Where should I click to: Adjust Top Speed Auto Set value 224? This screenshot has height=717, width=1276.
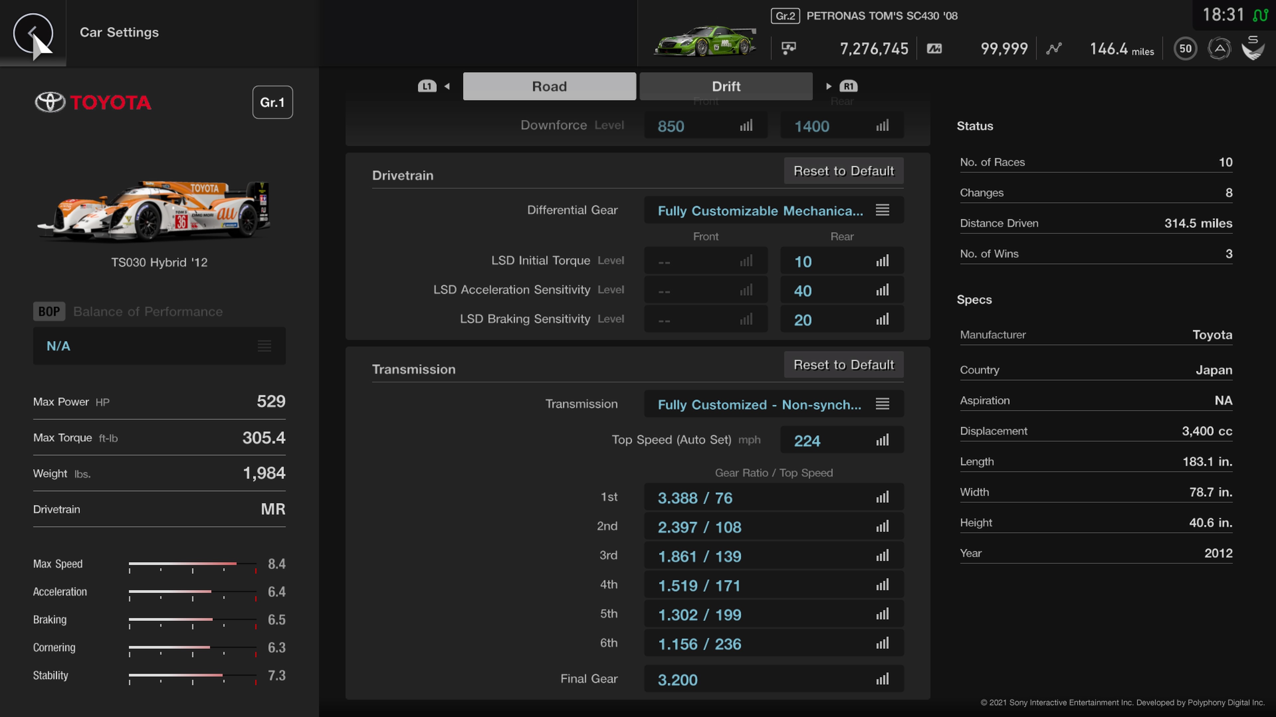[842, 440]
